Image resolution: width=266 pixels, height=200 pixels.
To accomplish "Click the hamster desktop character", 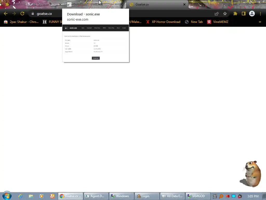I will [x=251, y=174].
